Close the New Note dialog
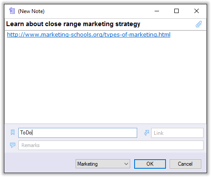This screenshot has width=211, height=177. 197,11
